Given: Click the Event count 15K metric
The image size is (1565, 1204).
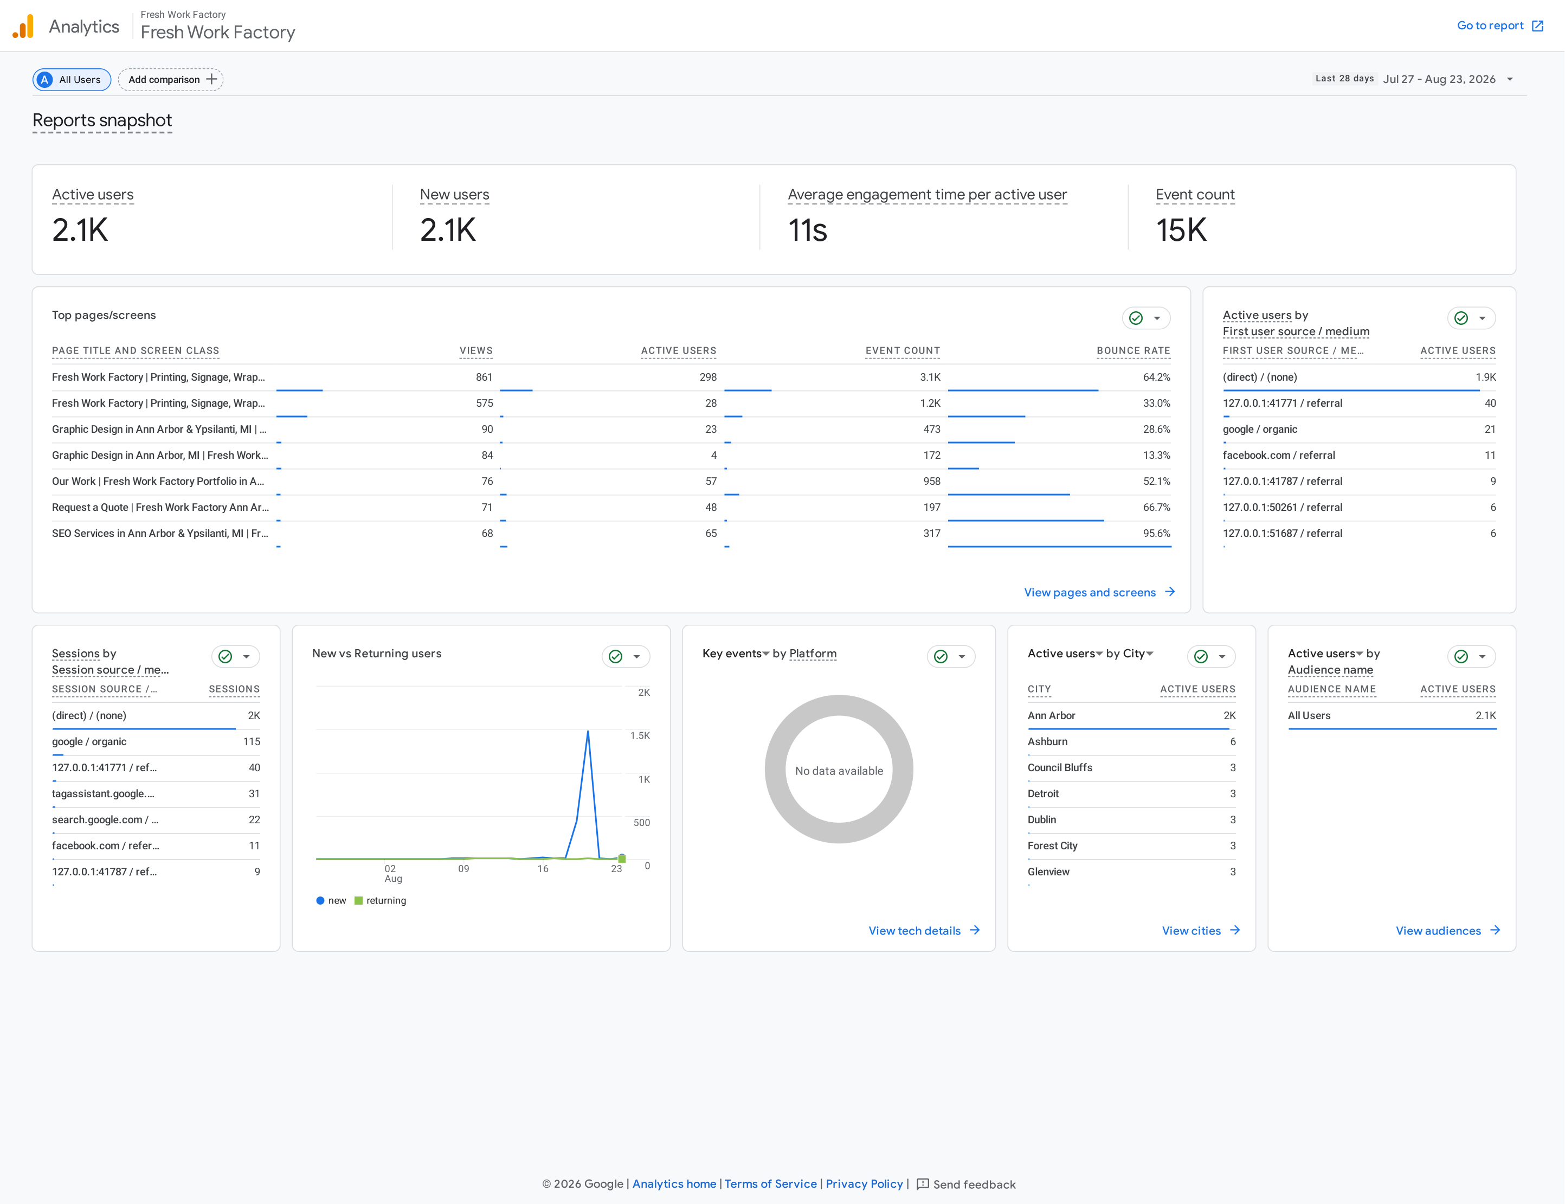Looking at the screenshot, I should pyautogui.click(x=1195, y=217).
